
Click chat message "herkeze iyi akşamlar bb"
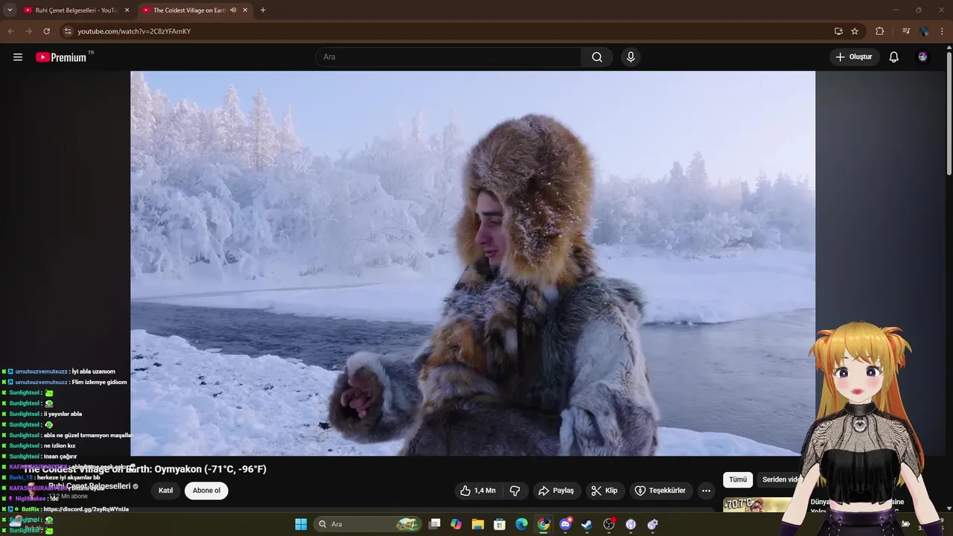click(68, 477)
